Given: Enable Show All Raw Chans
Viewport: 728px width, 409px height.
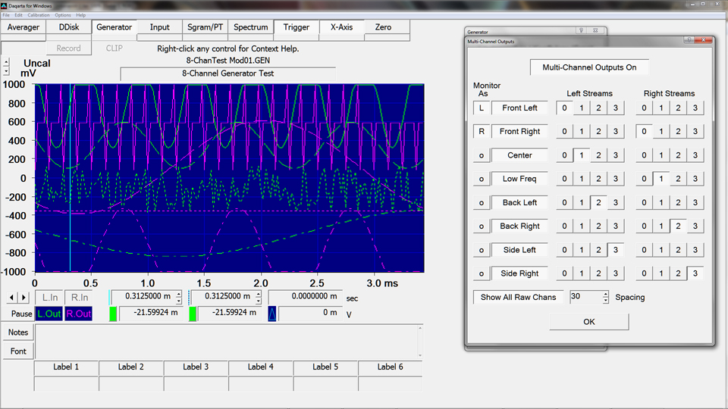Looking at the screenshot, I should pos(518,297).
